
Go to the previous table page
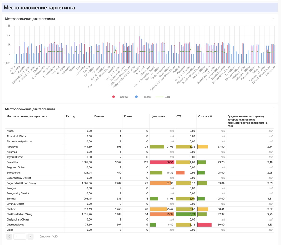coord(9,236)
